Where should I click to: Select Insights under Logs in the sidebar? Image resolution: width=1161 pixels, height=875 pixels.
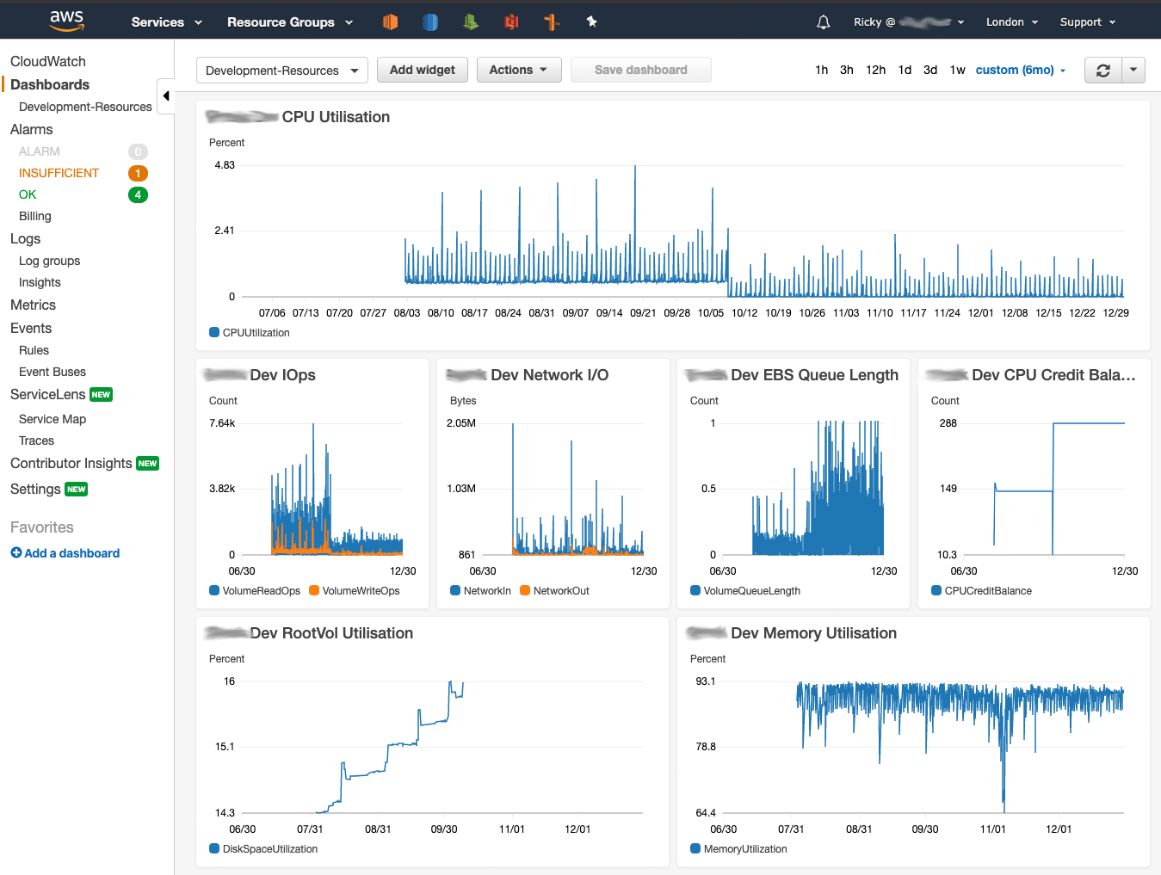pos(40,281)
